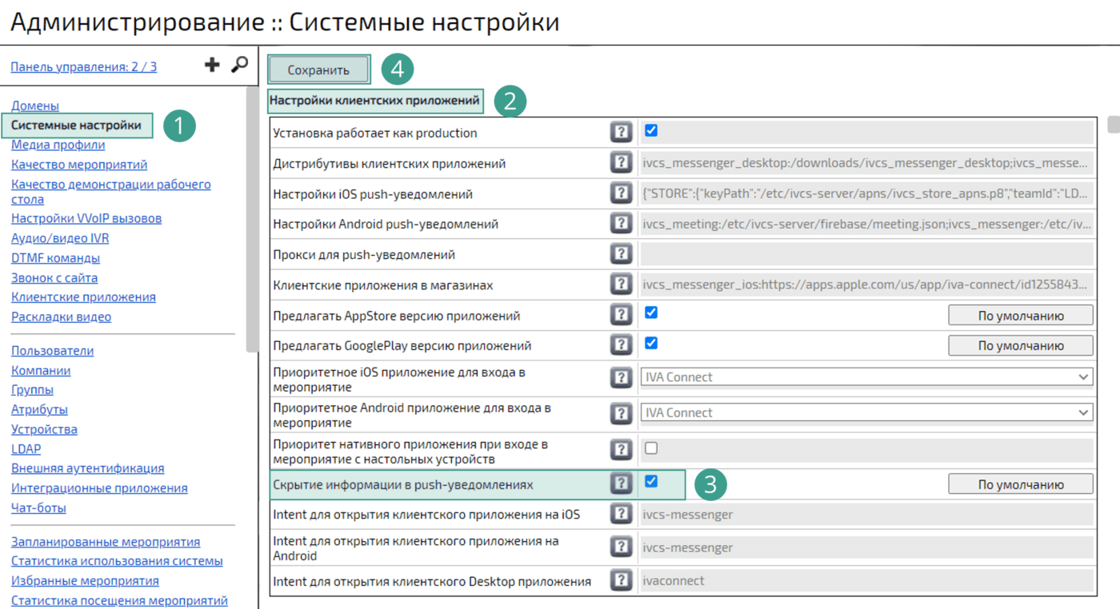Open help for Android push-уведомлений setting
The image size is (1120, 609).
pyautogui.click(x=621, y=223)
